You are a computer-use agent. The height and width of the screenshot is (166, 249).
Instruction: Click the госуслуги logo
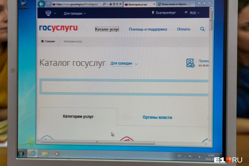tap(58, 28)
